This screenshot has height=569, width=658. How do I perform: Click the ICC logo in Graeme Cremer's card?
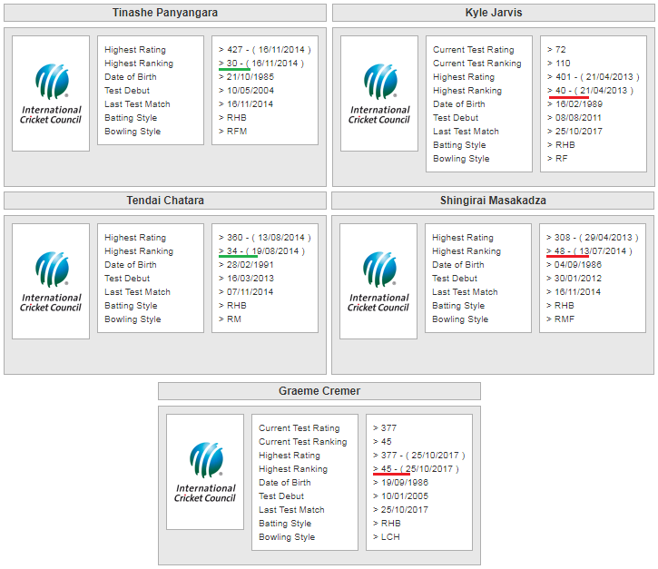click(205, 471)
